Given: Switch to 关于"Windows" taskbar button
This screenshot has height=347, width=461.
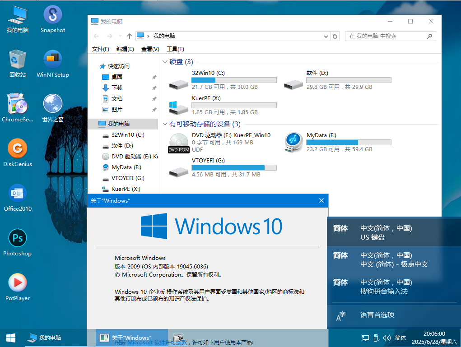Looking at the screenshot, I should coord(132,338).
